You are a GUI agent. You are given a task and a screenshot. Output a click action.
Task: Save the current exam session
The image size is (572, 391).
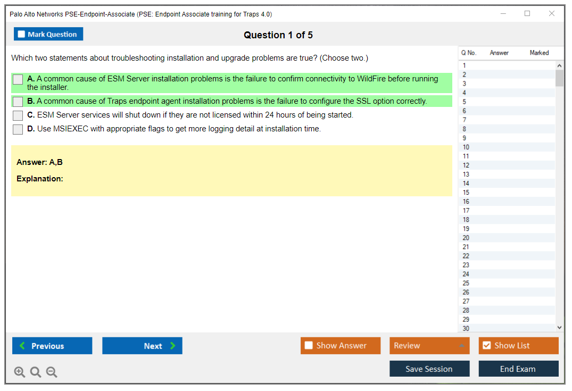[429, 369]
